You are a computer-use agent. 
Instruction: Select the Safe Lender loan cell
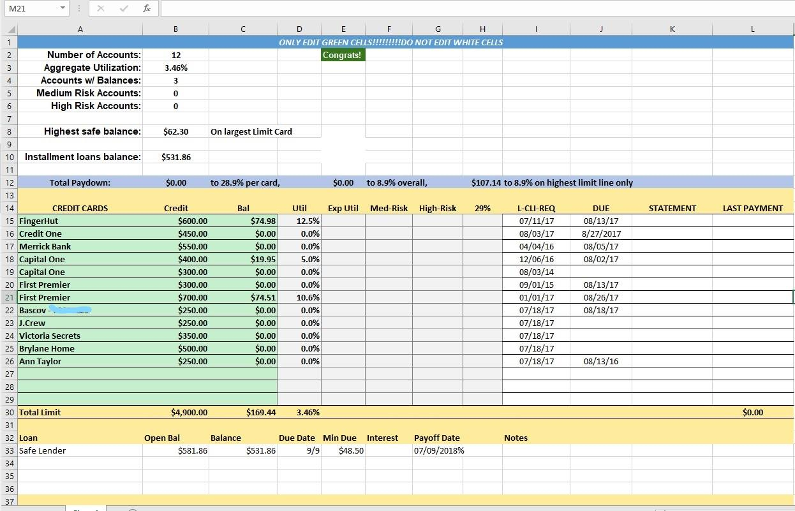click(x=80, y=450)
